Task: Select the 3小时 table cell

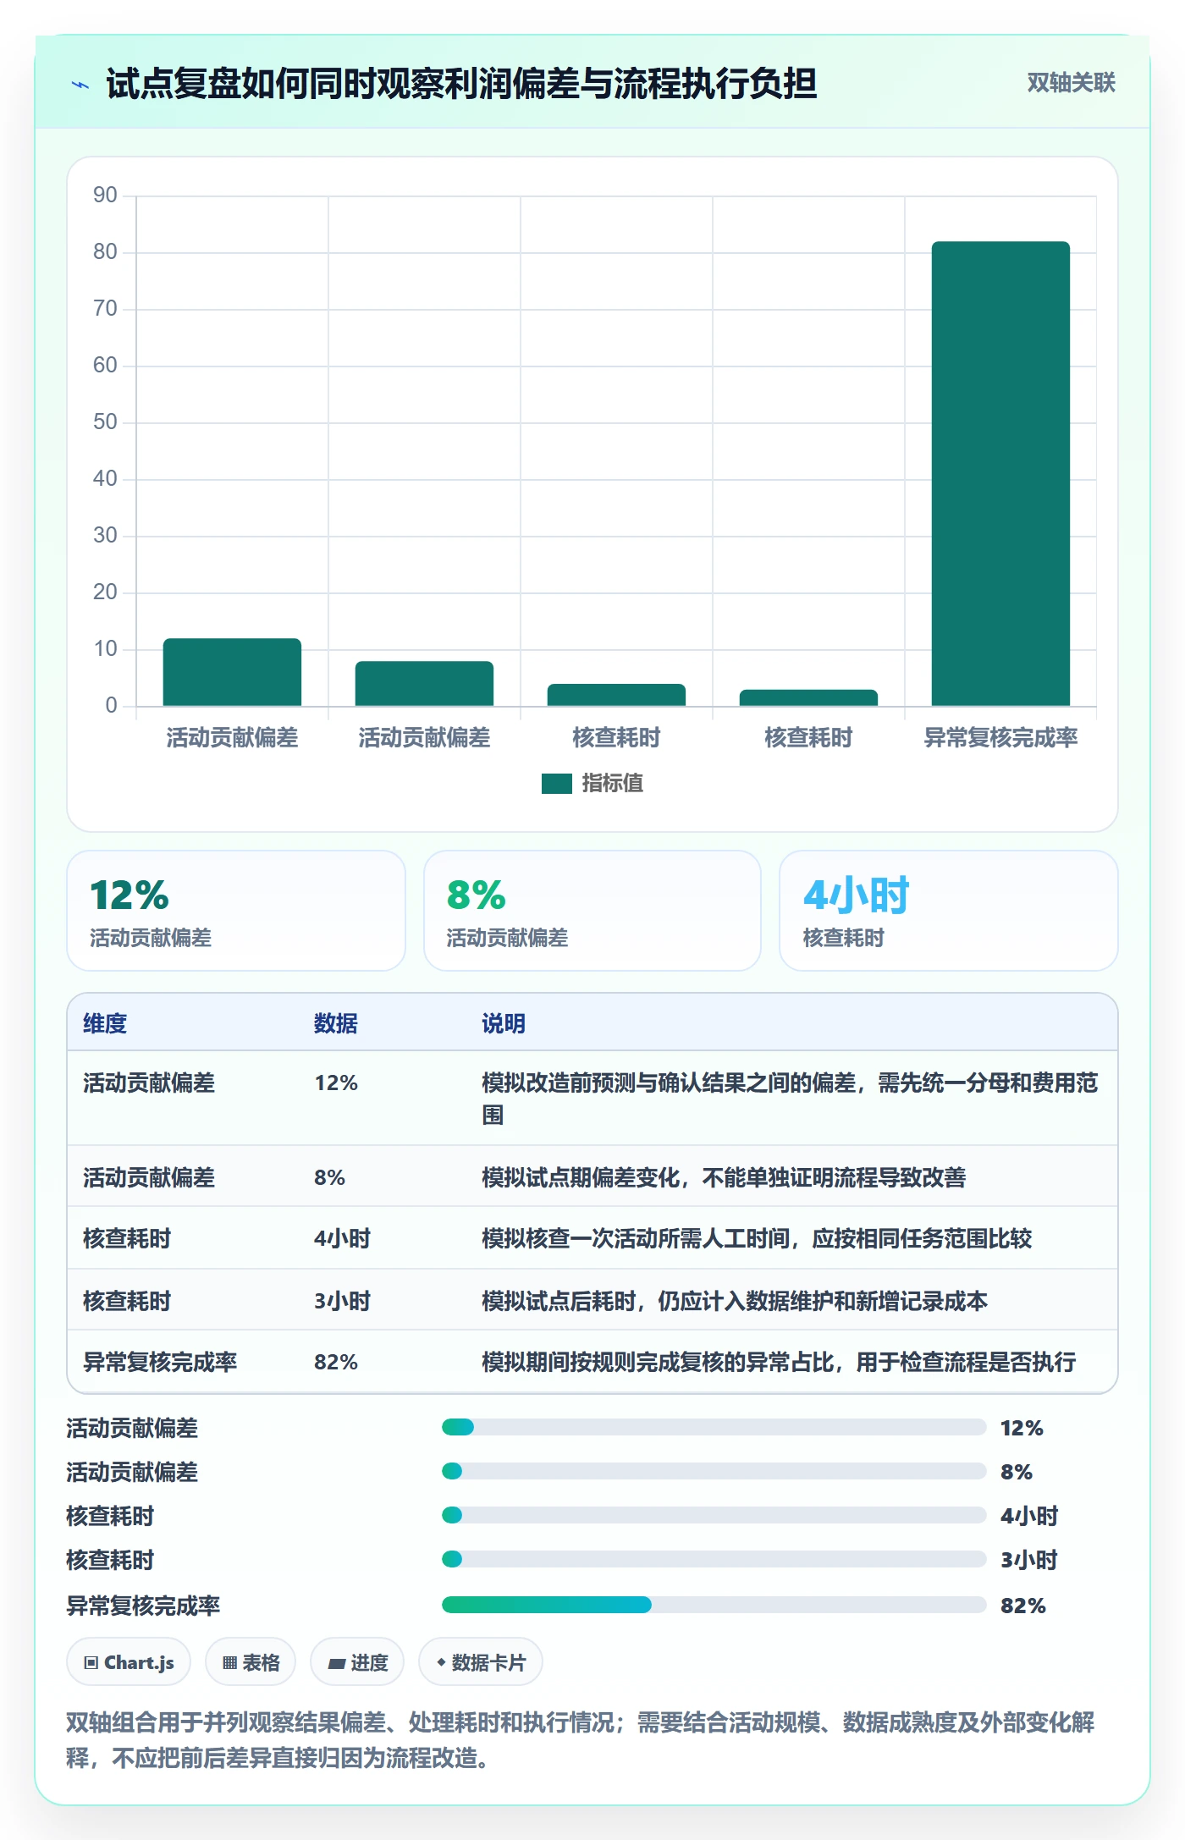Action: pos(343,1301)
